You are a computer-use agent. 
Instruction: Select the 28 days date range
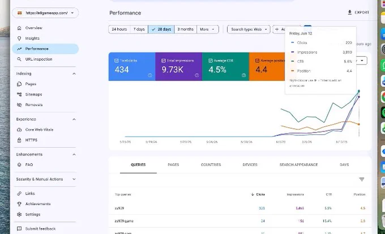(x=161, y=29)
